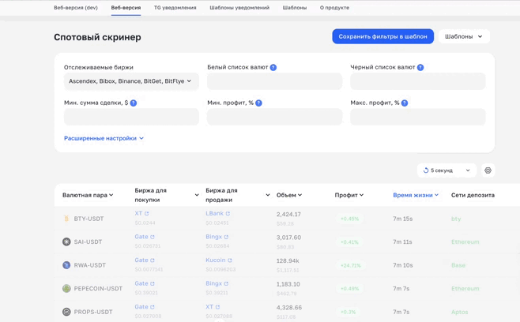Image resolution: width=520 pixels, height=322 pixels.
Task: Open the Шаблоны dropdown button
Action: tap(464, 36)
